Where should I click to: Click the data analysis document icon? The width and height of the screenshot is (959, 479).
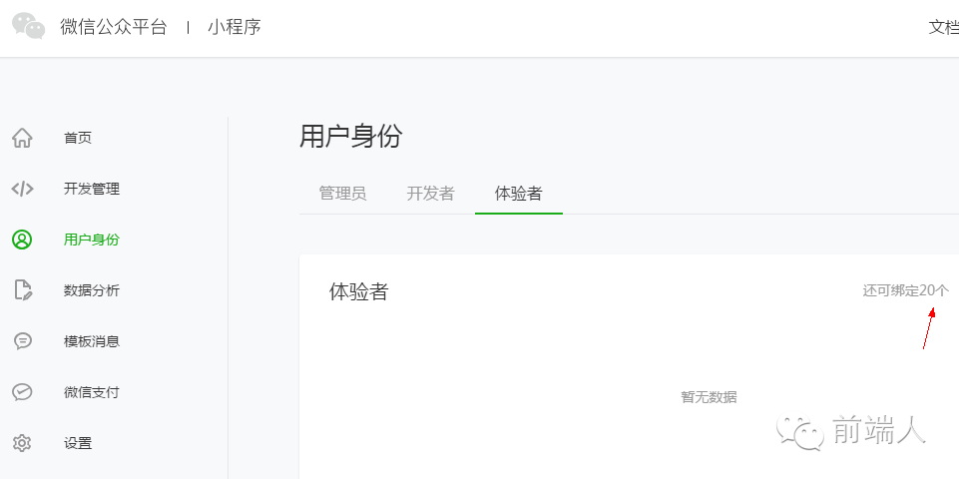point(22,290)
